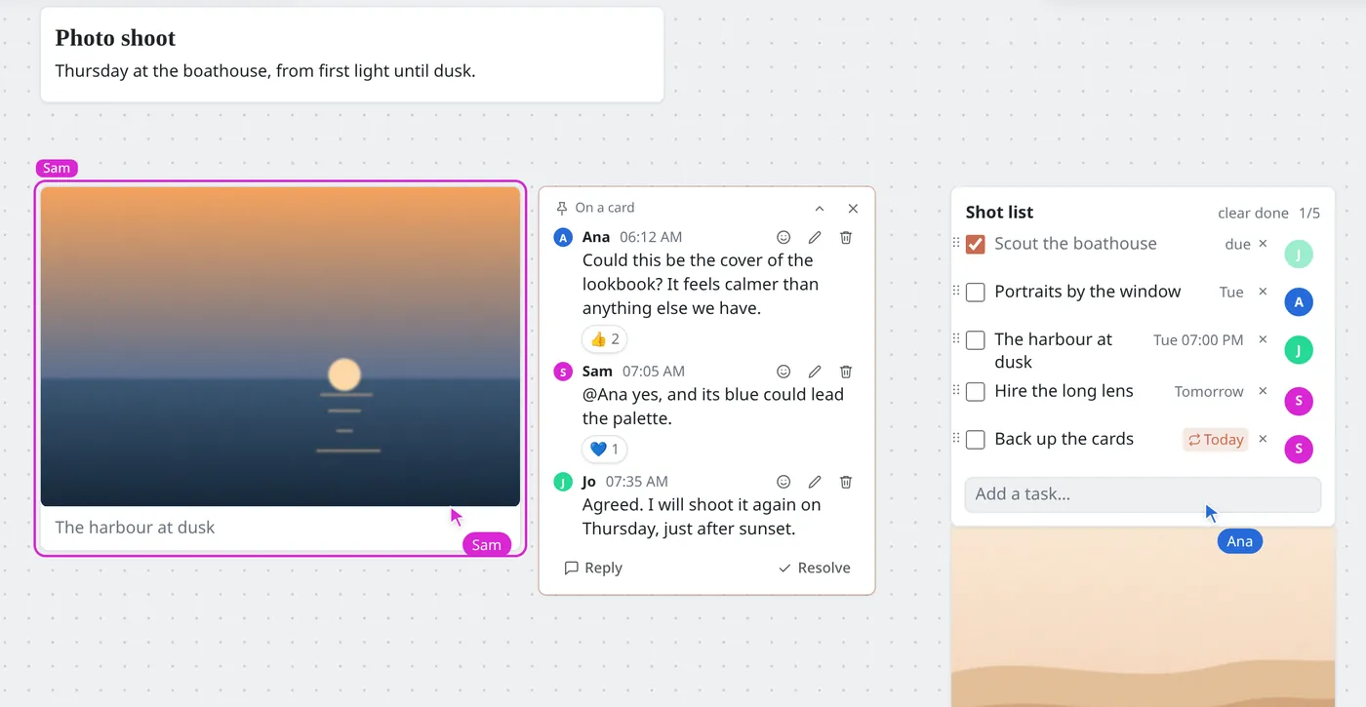The height and width of the screenshot is (707, 1366).
Task: Delete Jo's comment with trash icon
Action: (x=846, y=482)
